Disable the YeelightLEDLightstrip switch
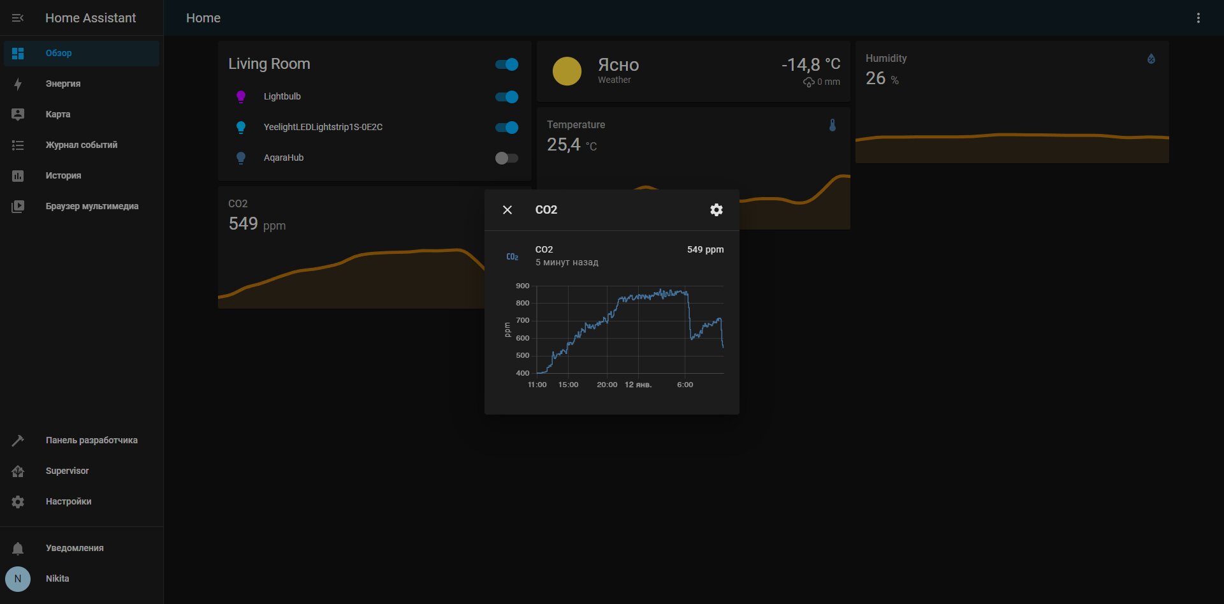Viewport: 1224px width, 604px height. coord(507,128)
